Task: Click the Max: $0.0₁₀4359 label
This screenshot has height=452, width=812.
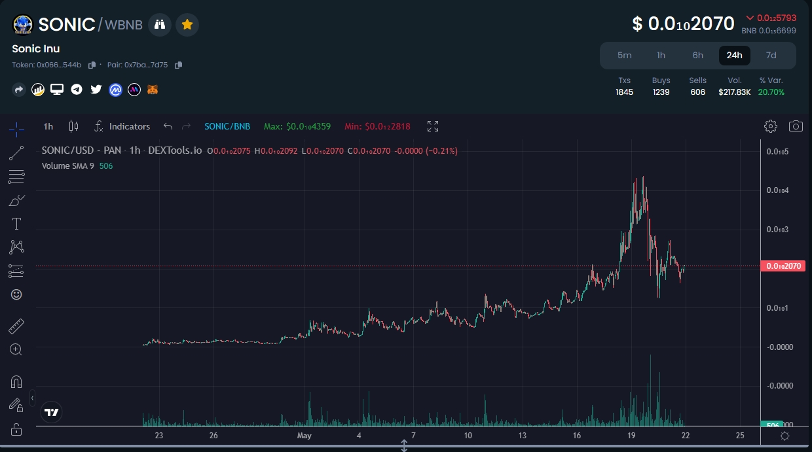Action: [x=297, y=126]
